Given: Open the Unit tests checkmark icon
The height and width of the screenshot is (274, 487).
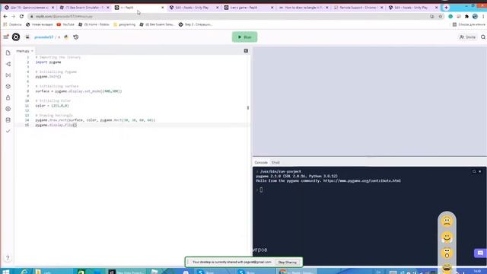Looking at the screenshot, I should [x=8, y=131].
